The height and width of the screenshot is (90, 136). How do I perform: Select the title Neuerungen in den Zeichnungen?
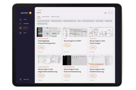(x=97, y=42)
